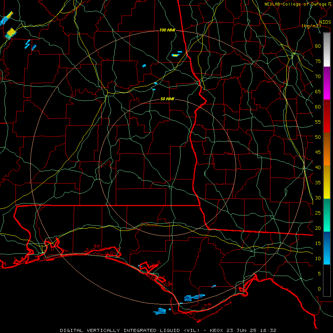Click the scale value 0

pos(319,289)
